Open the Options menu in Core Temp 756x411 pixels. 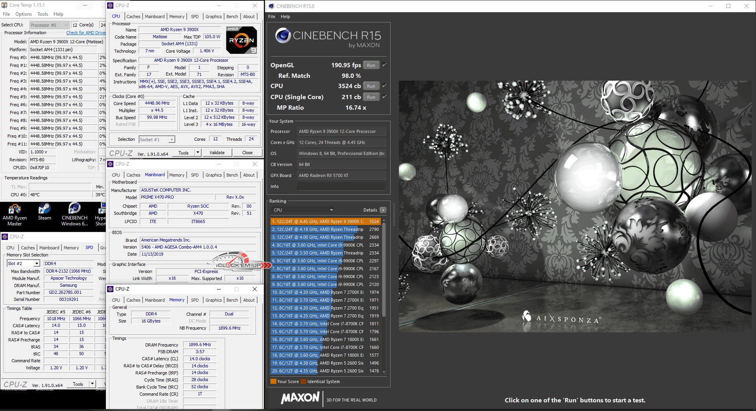coord(24,14)
